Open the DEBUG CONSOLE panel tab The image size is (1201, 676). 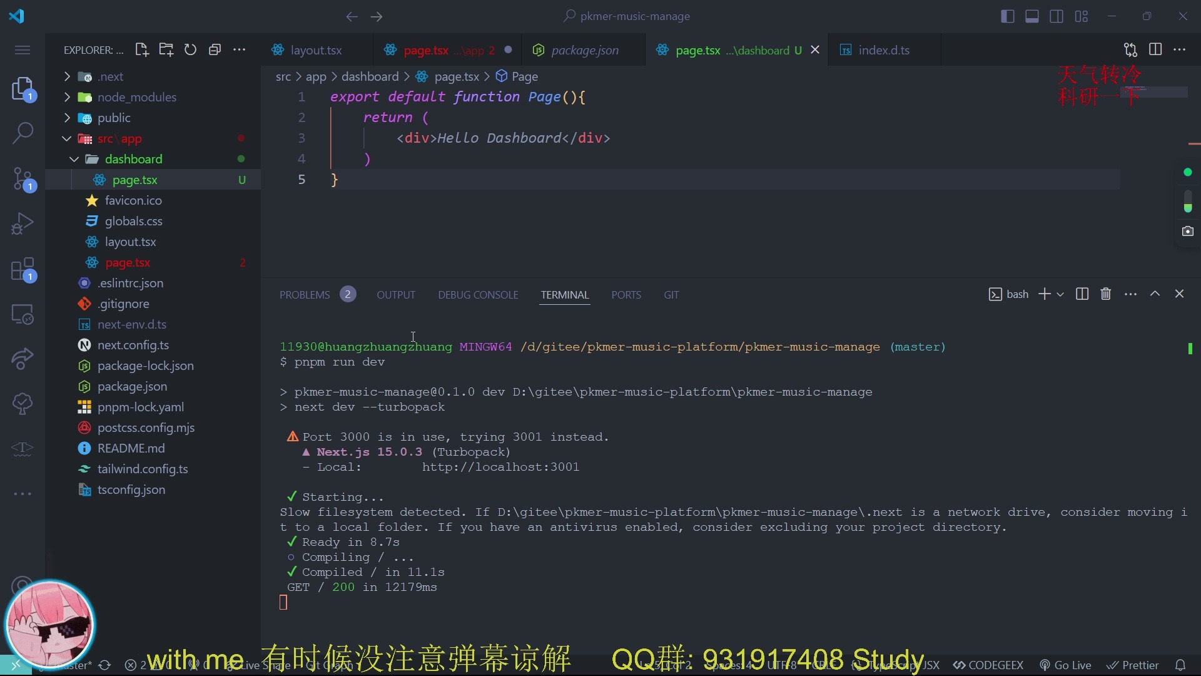(x=478, y=295)
